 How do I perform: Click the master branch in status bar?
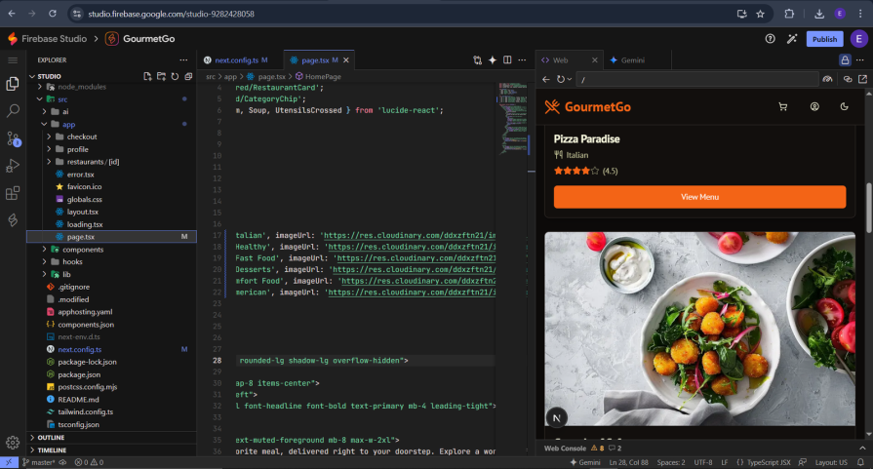[x=39, y=462]
